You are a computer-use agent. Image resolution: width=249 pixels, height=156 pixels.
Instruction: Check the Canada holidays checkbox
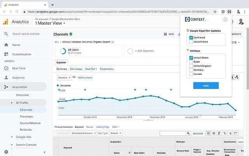(191, 74)
